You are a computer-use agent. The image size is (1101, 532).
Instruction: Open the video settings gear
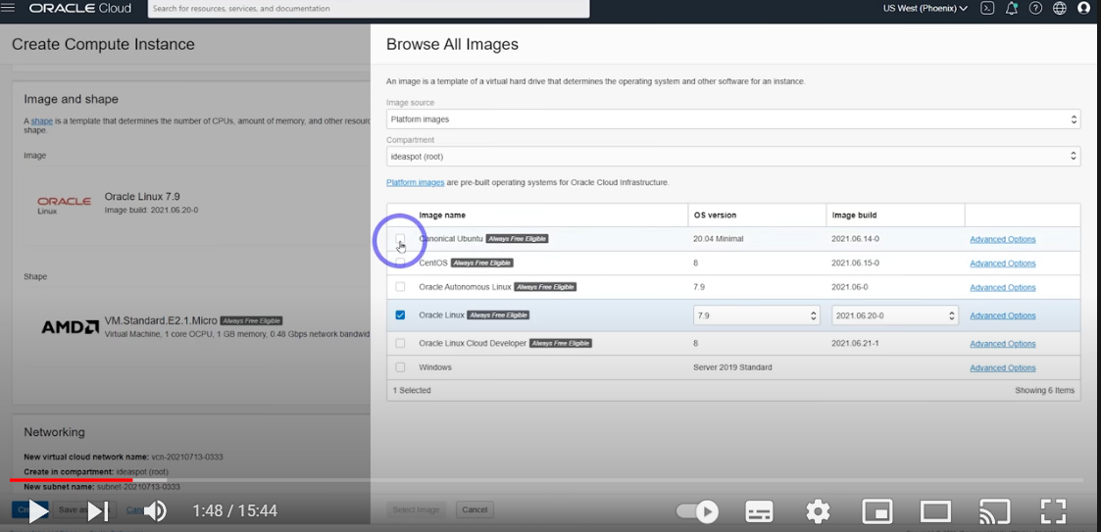point(818,511)
